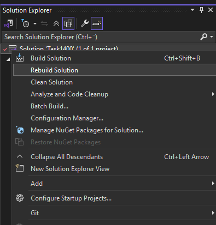Expand Analyze and Code Cleanup submenu arrow

(x=213, y=94)
